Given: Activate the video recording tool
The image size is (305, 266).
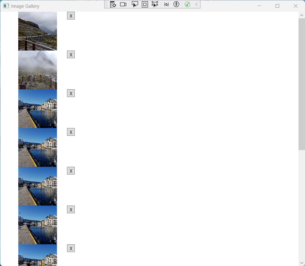Looking at the screenshot, I should [123, 4].
